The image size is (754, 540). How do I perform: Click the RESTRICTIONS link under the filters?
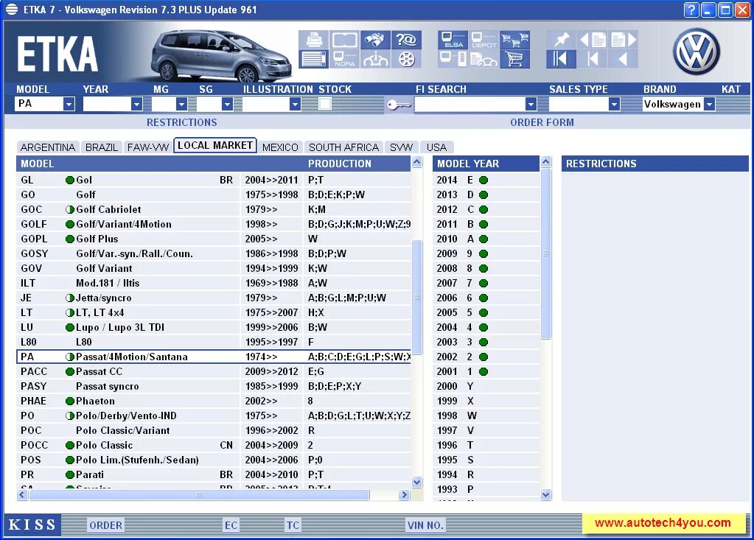pyautogui.click(x=182, y=122)
